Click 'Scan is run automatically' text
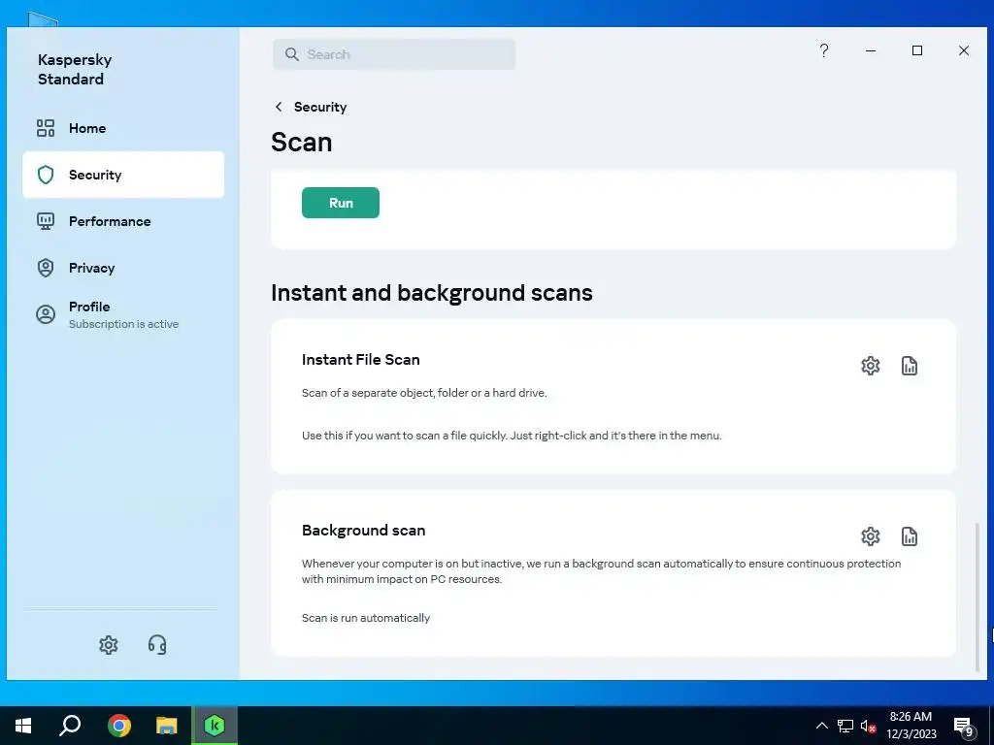The width and height of the screenshot is (994, 745). click(x=366, y=618)
